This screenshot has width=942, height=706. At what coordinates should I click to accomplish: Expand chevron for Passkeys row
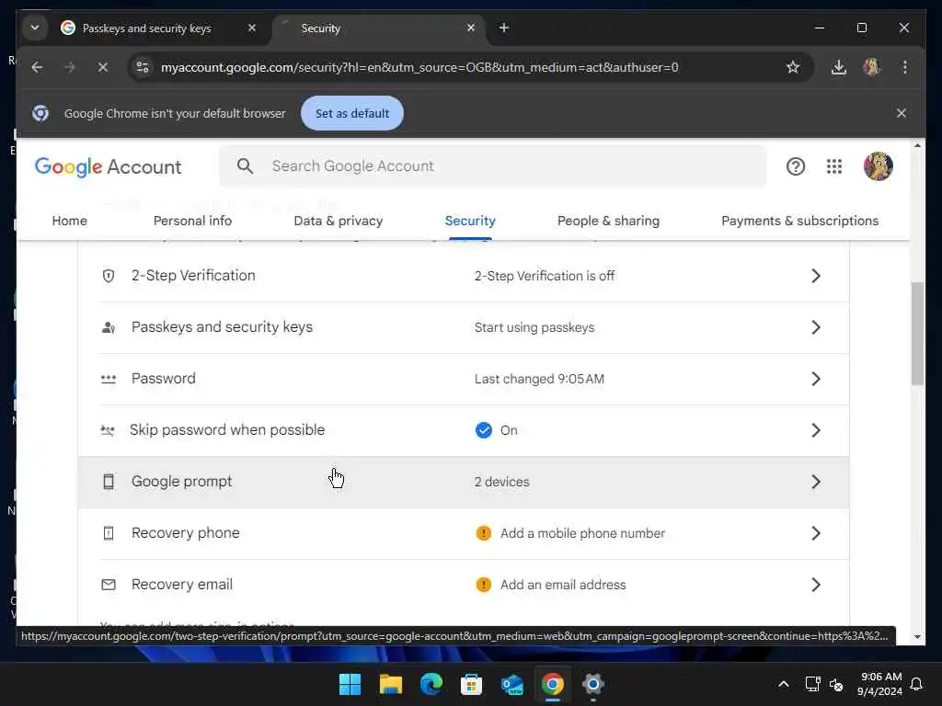[815, 327]
